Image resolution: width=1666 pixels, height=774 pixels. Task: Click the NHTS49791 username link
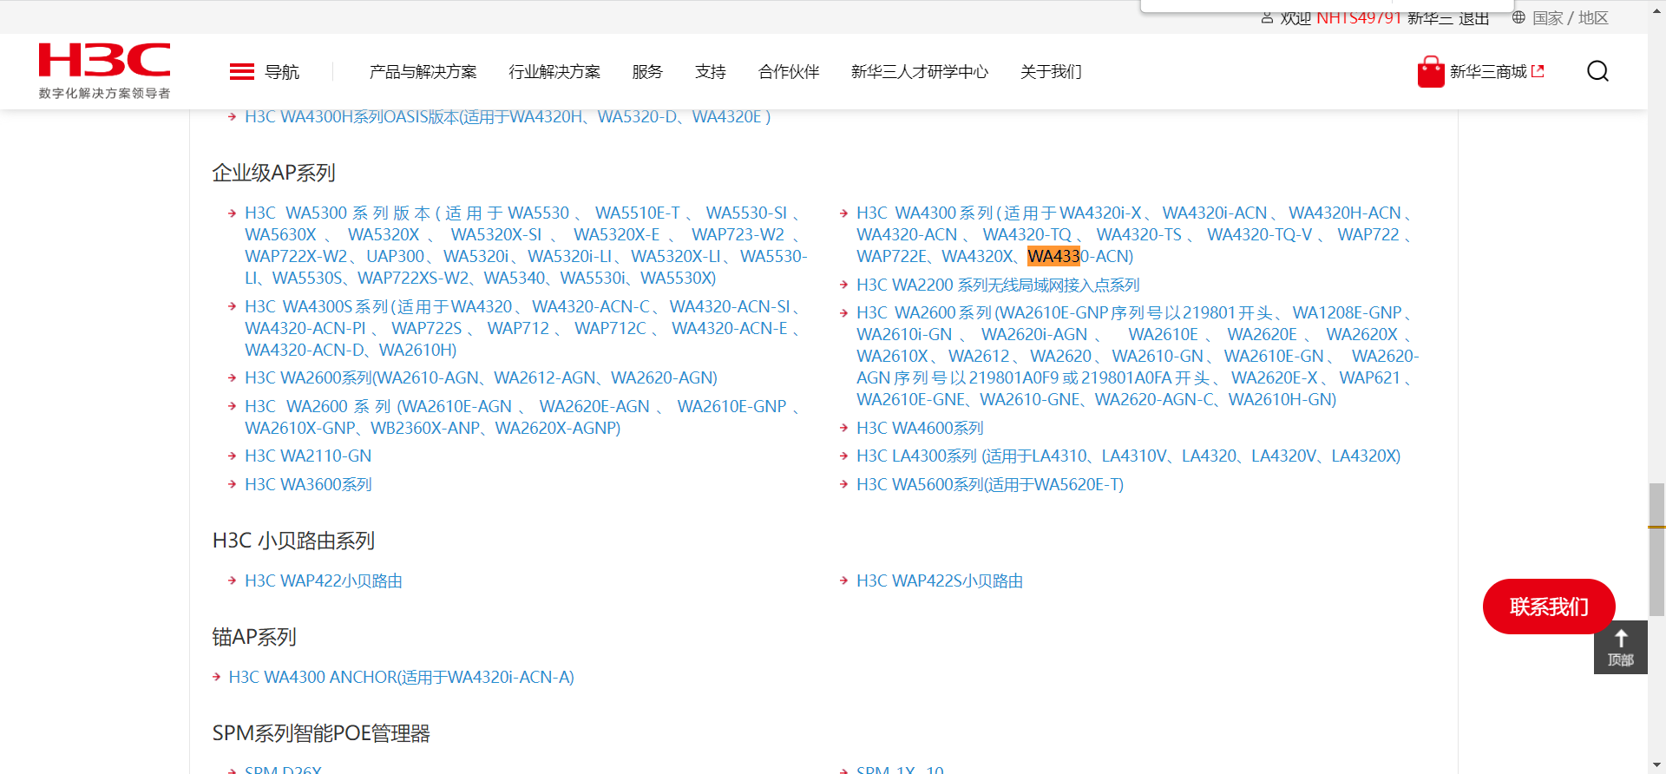click(x=1359, y=17)
